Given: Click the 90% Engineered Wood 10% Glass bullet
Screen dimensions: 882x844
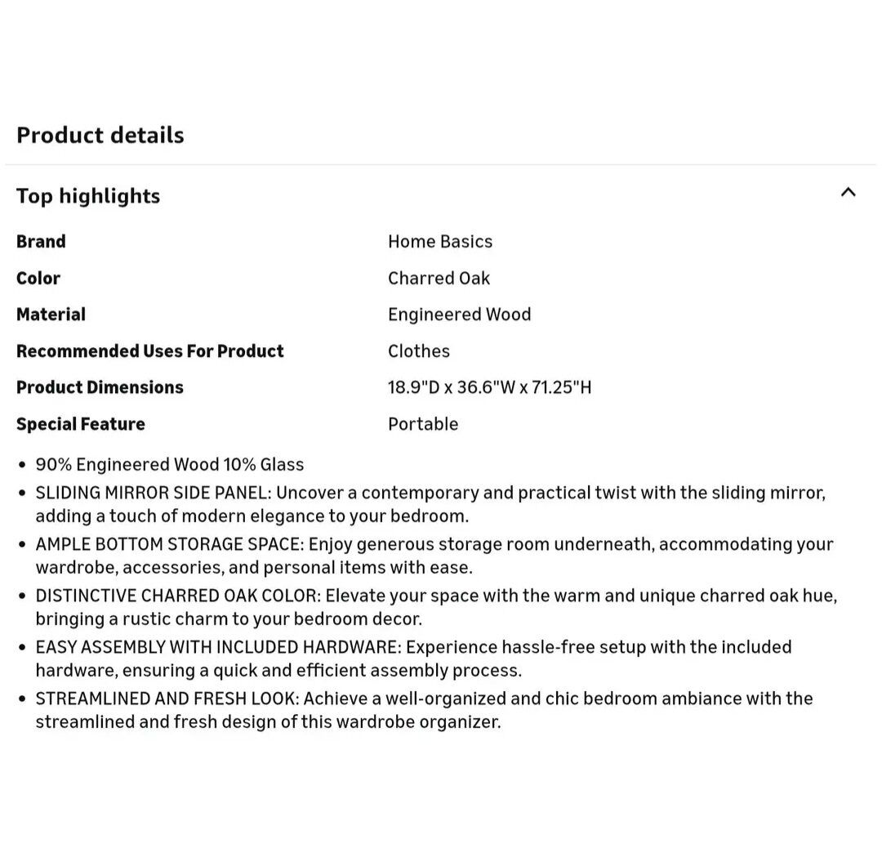Looking at the screenshot, I should click(170, 465).
